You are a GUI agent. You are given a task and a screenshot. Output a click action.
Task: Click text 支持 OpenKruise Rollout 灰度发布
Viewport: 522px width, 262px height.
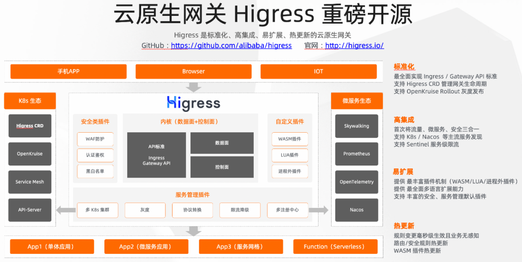point(439,91)
